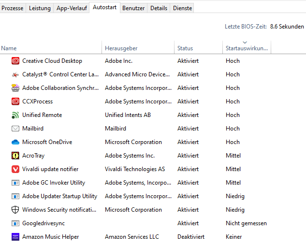Image resolution: width=306 pixels, height=246 pixels.
Task: Switch to the Prozesse tab
Action: coord(13,8)
